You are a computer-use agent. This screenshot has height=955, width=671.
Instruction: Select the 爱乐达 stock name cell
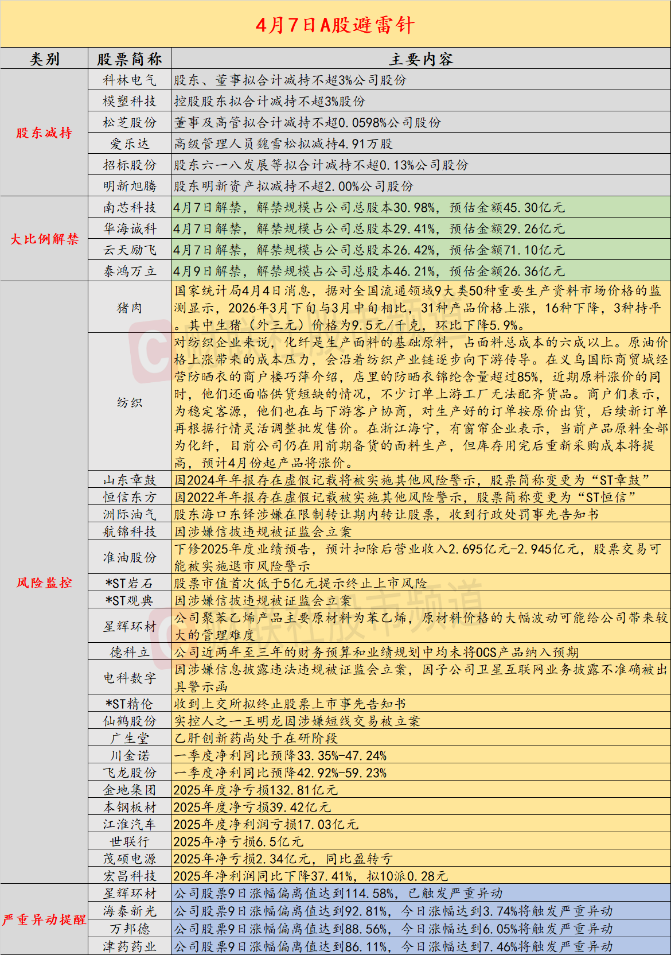click(x=130, y=143)
